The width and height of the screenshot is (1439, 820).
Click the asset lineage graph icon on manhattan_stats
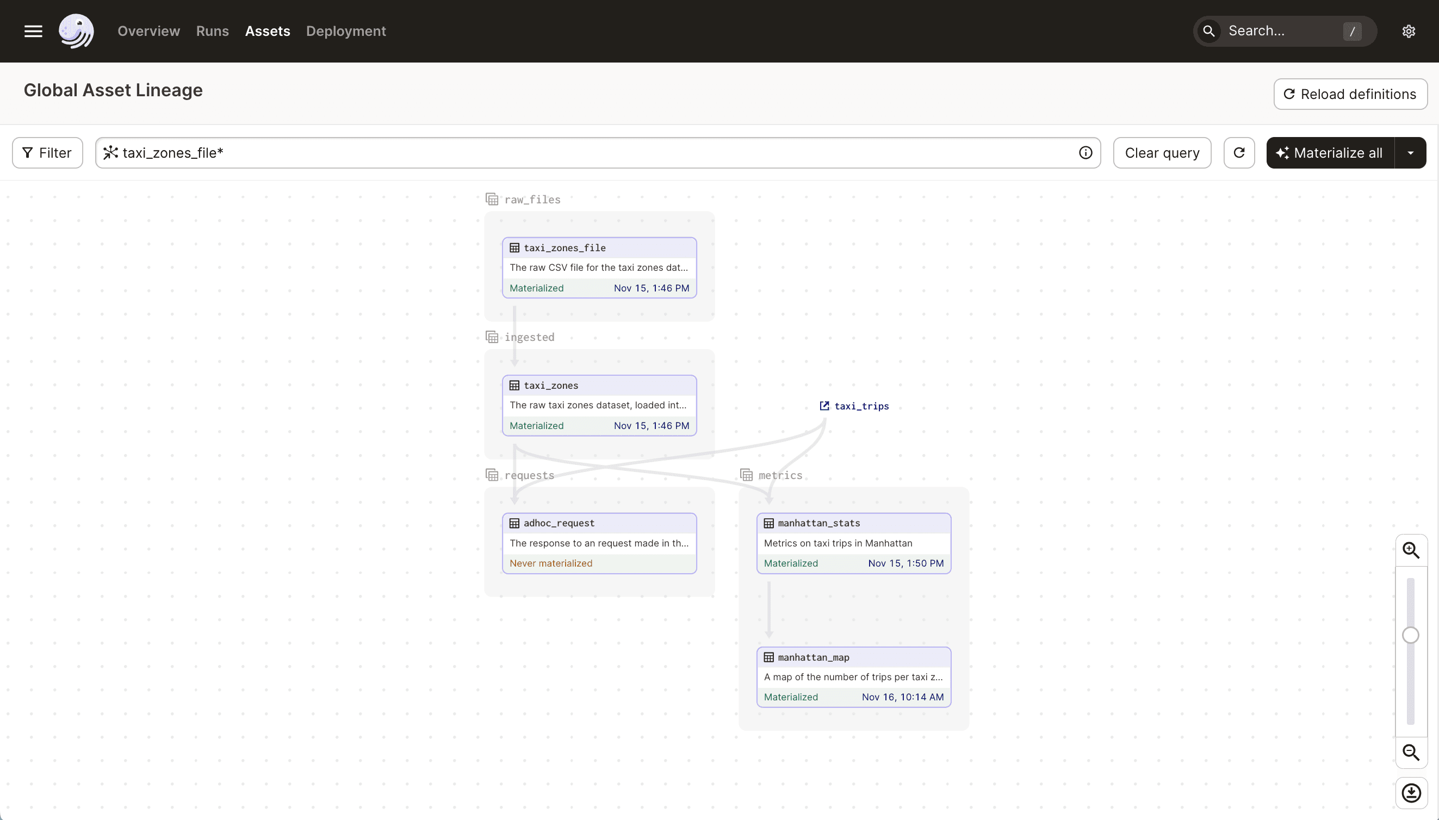coord(769,523)
